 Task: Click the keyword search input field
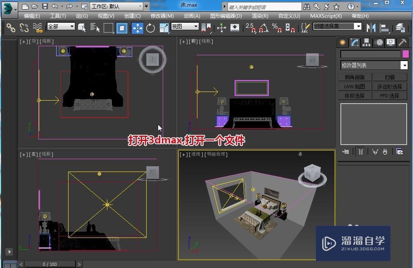(x=264, y=7)
